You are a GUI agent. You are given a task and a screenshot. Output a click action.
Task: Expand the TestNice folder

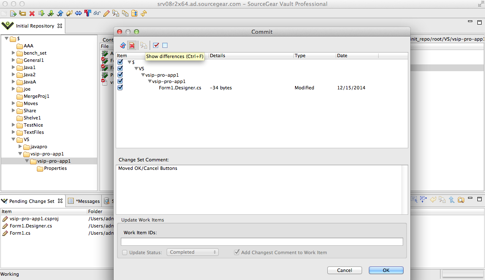(13, 125)
